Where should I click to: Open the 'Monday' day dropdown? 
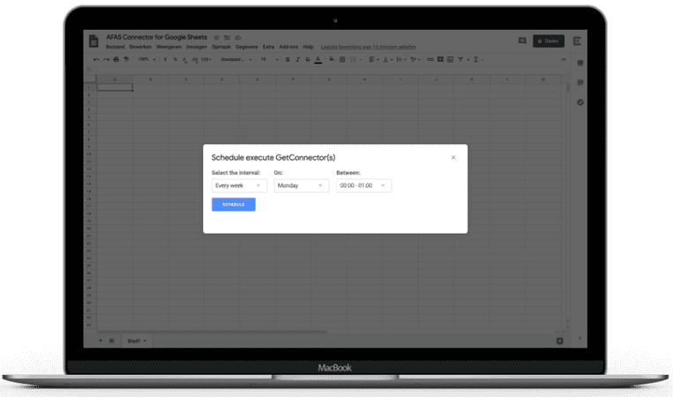click(302, 185)
